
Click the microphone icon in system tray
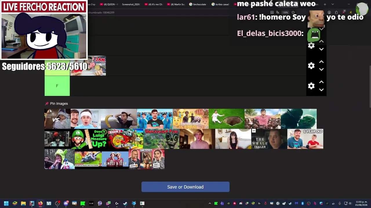339,203
